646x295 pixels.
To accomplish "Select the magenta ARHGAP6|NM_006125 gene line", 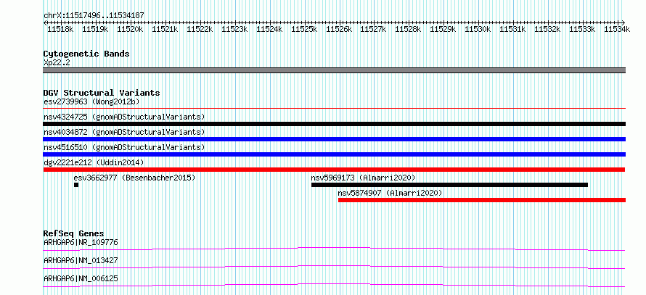I will click(x=335, y=285).
